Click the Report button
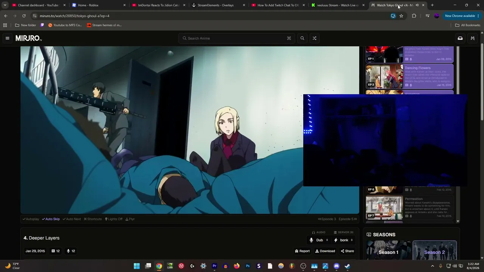The width and height of the screenshot is (484, 272). pos(302,251)
